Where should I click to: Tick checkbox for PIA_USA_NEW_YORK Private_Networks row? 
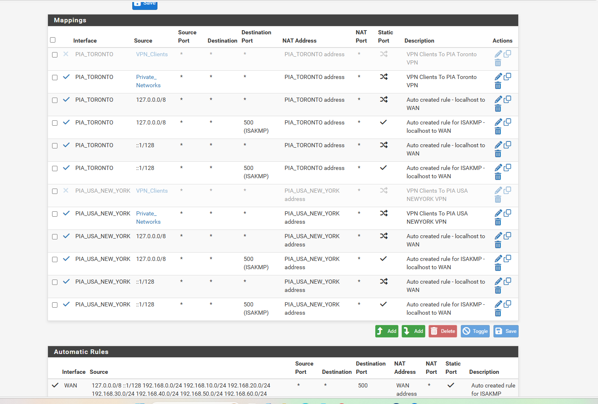[55, 214]
